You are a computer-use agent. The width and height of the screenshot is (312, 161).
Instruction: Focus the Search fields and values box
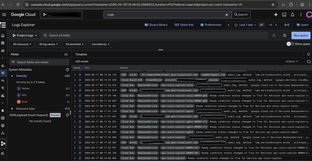pos(39,62)
